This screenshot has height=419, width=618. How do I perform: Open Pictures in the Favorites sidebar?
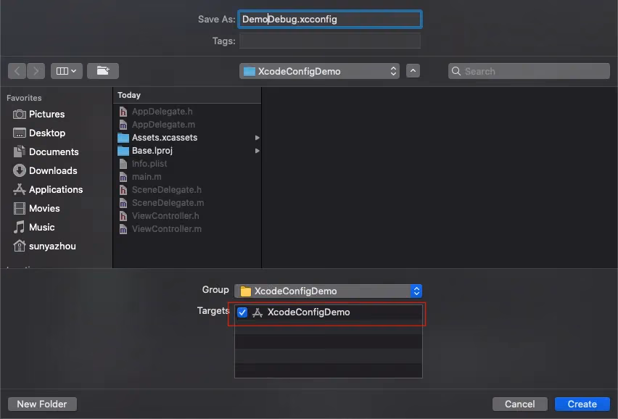tap(46, 115)
